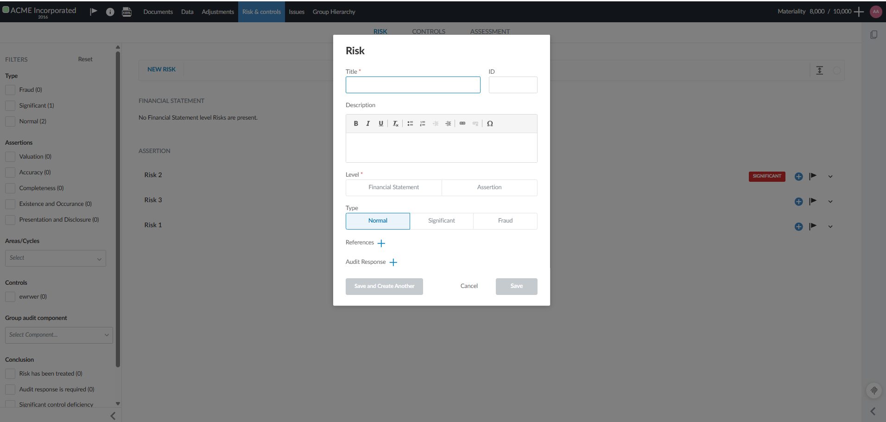886x422 pixels.
Task: Open the Areas/Cycles Select dropdown
Action: click(55, 258)
